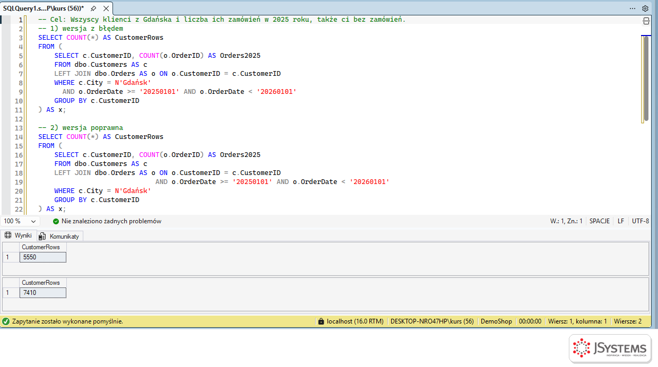The height and width of the screenshot is (367, 658).
Task: Click line number 12 in the editor gutter
Action: coord(19,119)
